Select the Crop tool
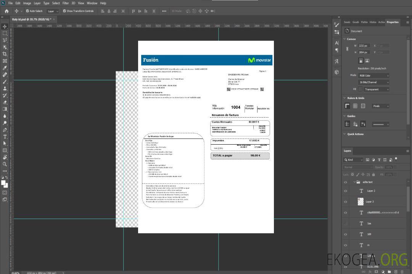Screen dimensions: 412x274 5,54
